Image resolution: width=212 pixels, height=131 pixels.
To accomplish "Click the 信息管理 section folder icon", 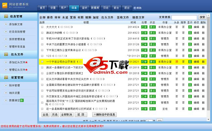I will tap(6, 16).
